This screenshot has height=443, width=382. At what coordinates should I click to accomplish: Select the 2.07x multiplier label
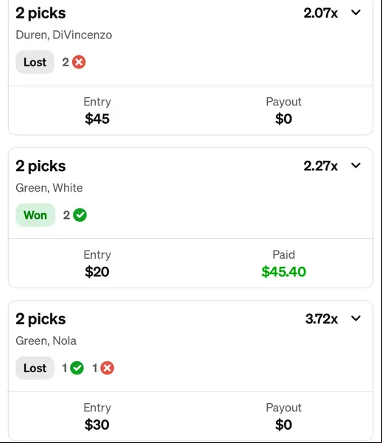[x=320, y=13]
